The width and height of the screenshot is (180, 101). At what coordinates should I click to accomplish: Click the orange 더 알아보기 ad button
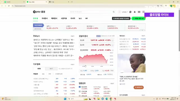click(x=139, y=87)
